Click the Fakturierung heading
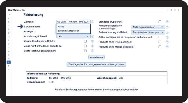This screenshot has width=188, height=103. pos(33,15)
